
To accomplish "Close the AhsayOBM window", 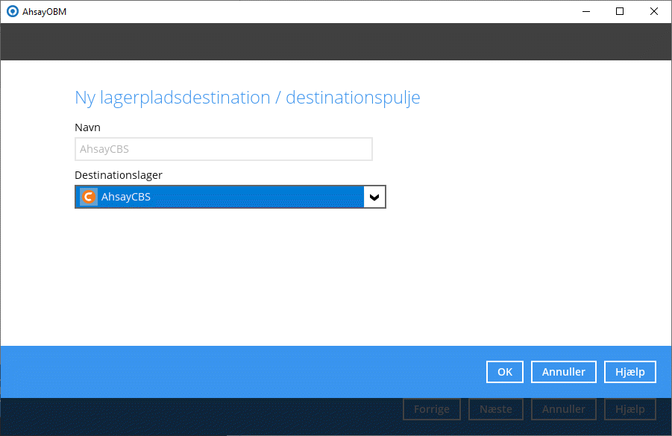I will coord(653,12).
